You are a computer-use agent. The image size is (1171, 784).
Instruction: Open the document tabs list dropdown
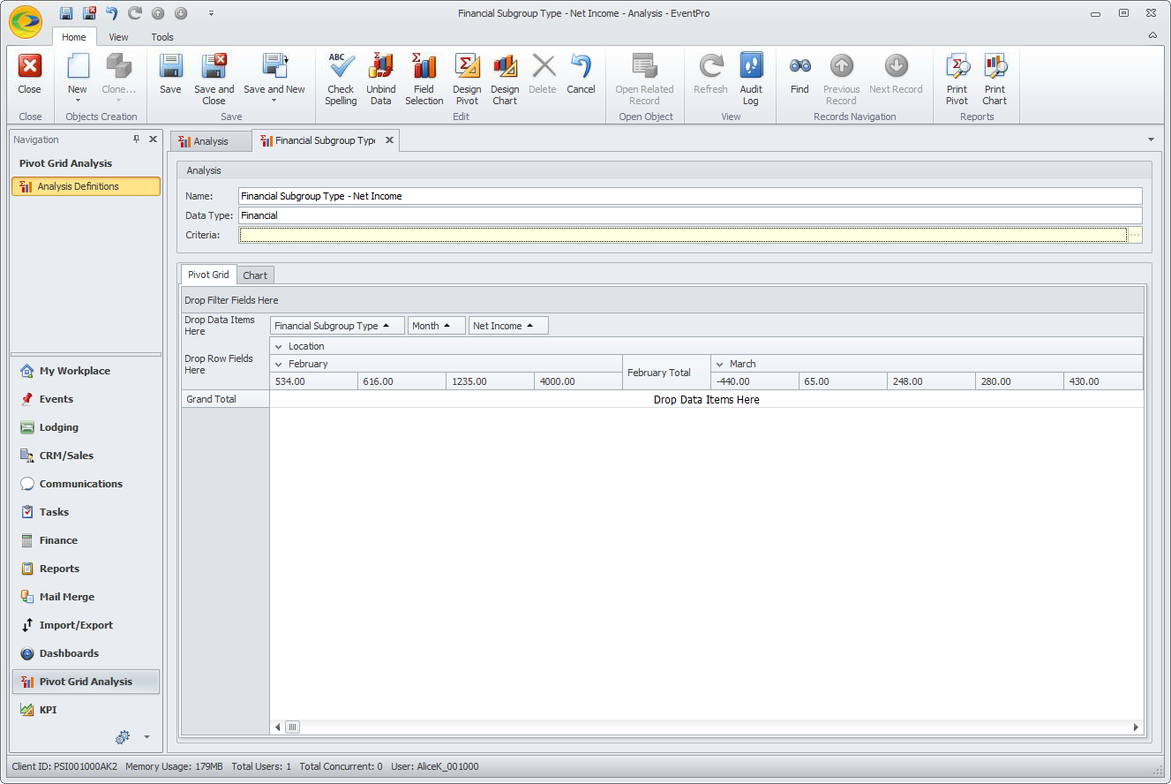point(1151,139)
